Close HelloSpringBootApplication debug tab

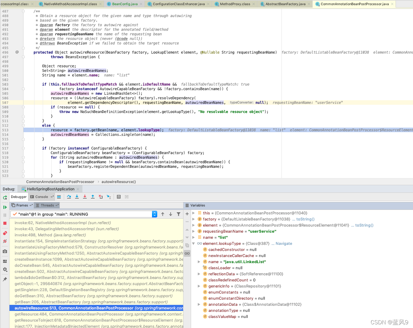pos(78,189)
